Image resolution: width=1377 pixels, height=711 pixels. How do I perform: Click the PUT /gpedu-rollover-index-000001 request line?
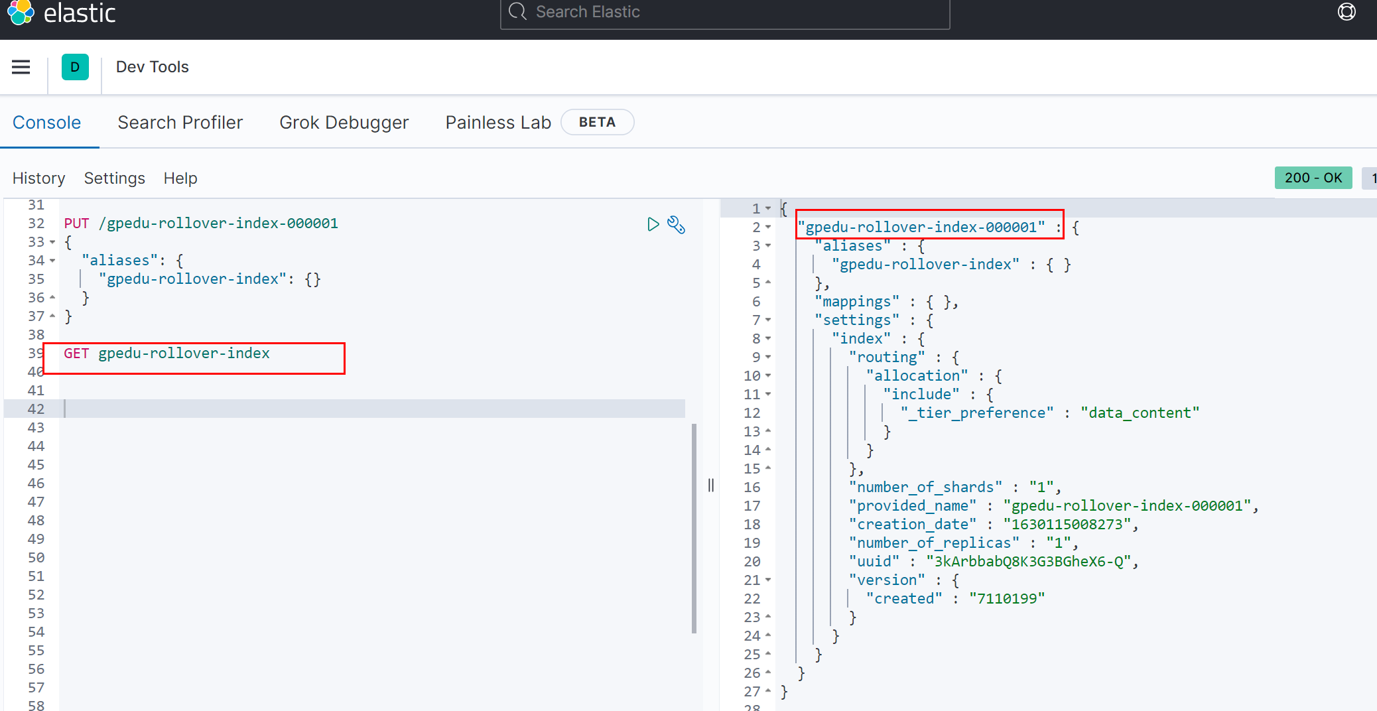[201, 224]
